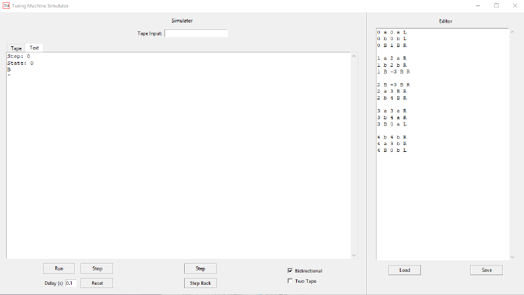Place cursor on editor line '3 B 0 a L'
This screenshot has width=524, height=295.
pos(392,124)
